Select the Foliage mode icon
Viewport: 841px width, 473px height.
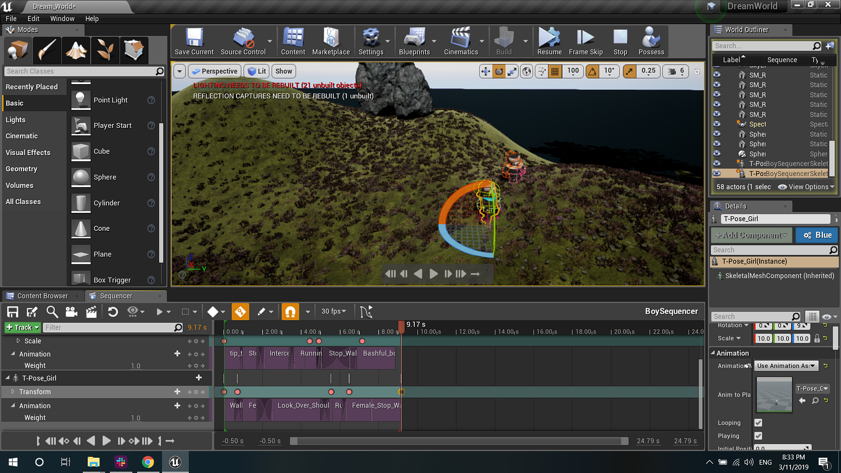[x=105, y=50]
